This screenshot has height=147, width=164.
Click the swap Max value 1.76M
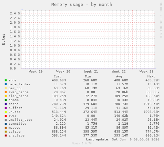(x=154, y=116)
